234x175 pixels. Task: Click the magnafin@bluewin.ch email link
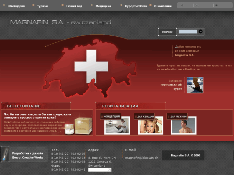point(142,158)
